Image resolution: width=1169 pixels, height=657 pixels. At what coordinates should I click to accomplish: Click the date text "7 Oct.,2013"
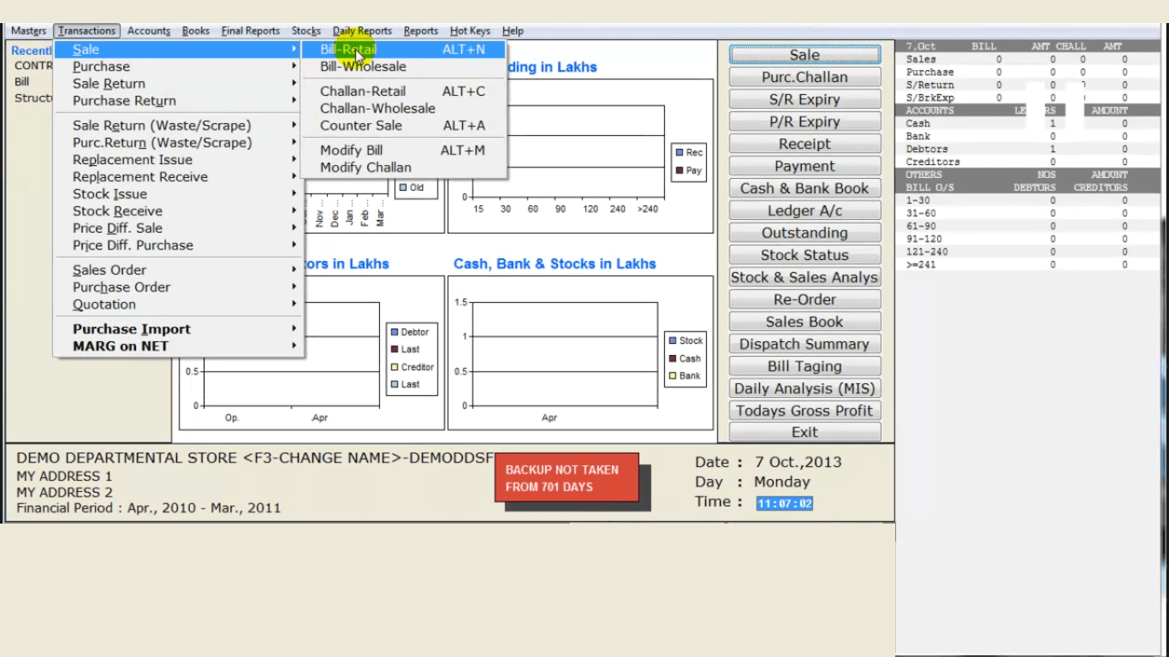point(798,462)
